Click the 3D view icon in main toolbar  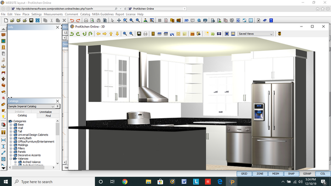[x=186, y=20]
